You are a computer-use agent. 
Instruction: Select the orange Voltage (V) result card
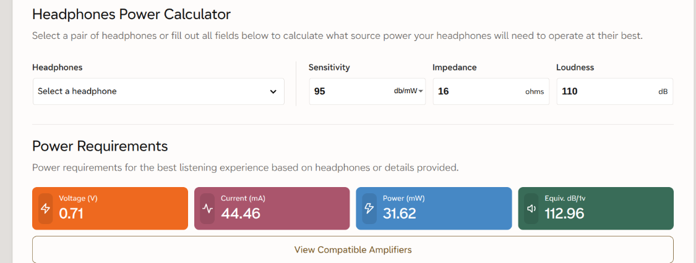tap(110, 209)
